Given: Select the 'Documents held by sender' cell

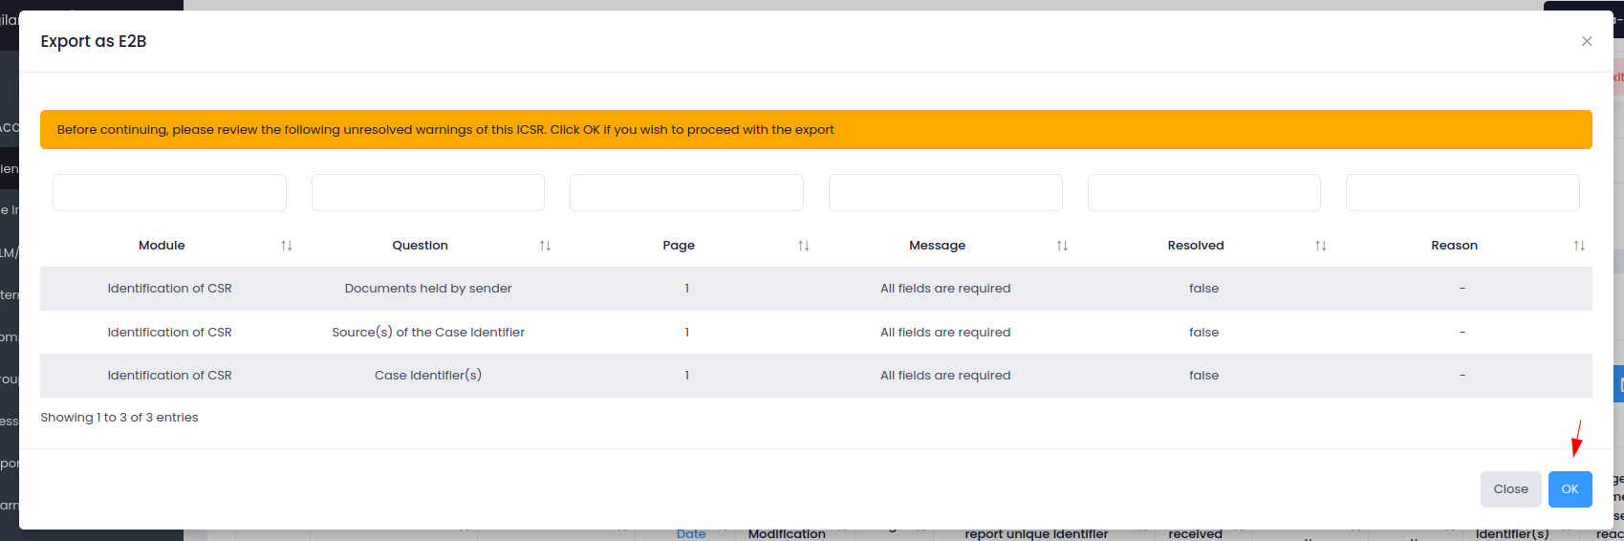Looking at the screenshot, I should [428, 289].
